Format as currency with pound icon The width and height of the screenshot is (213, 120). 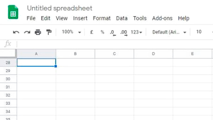coord(92,32)
